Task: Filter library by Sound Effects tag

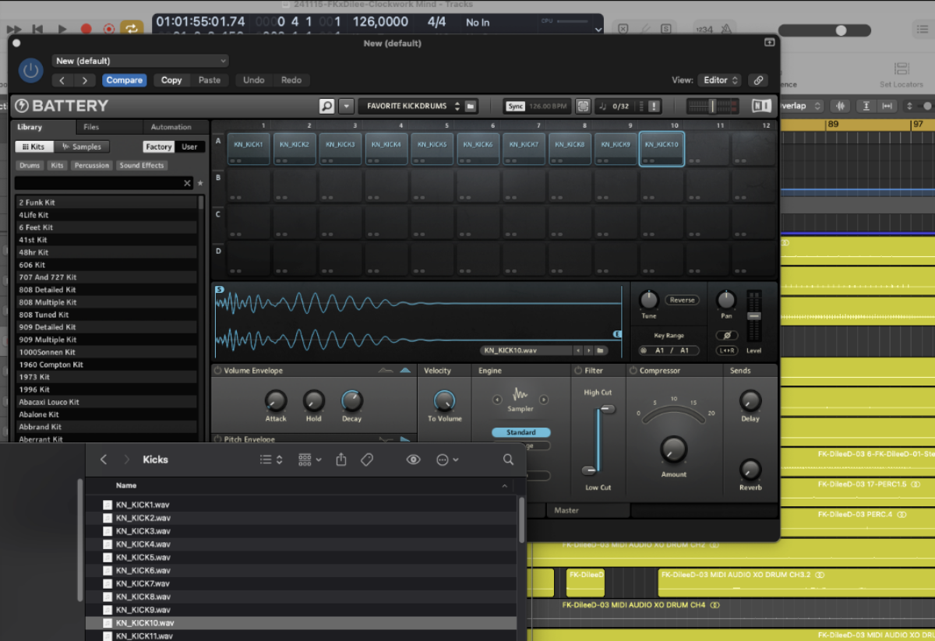Action: point(142,165)
